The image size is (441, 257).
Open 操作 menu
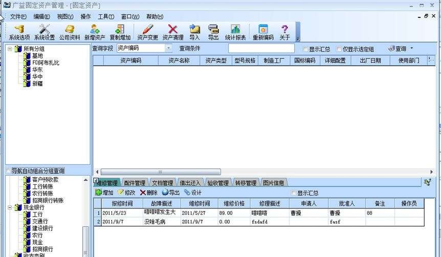(86, 16)
